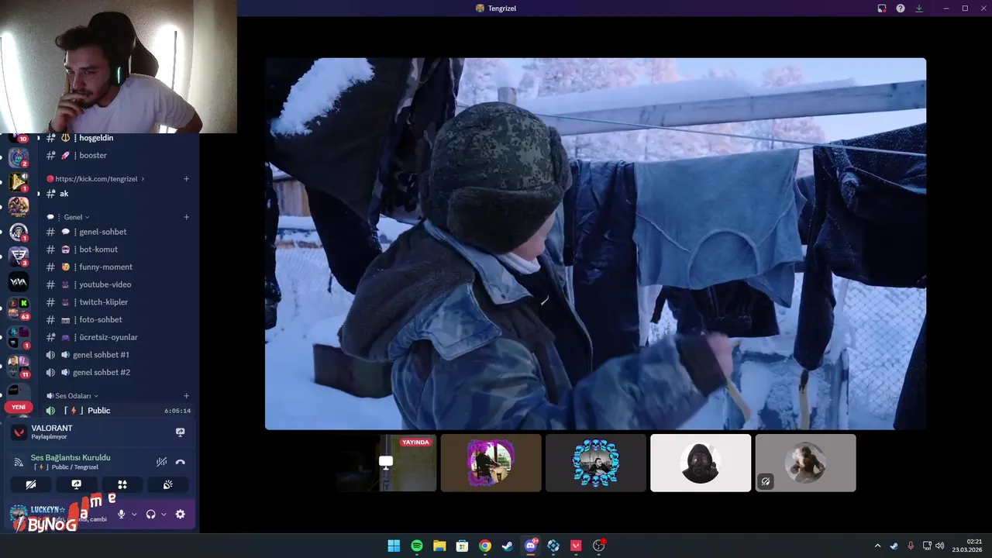Open Spotify from the taskbar
Screen dimensions: 992x558
416,546
